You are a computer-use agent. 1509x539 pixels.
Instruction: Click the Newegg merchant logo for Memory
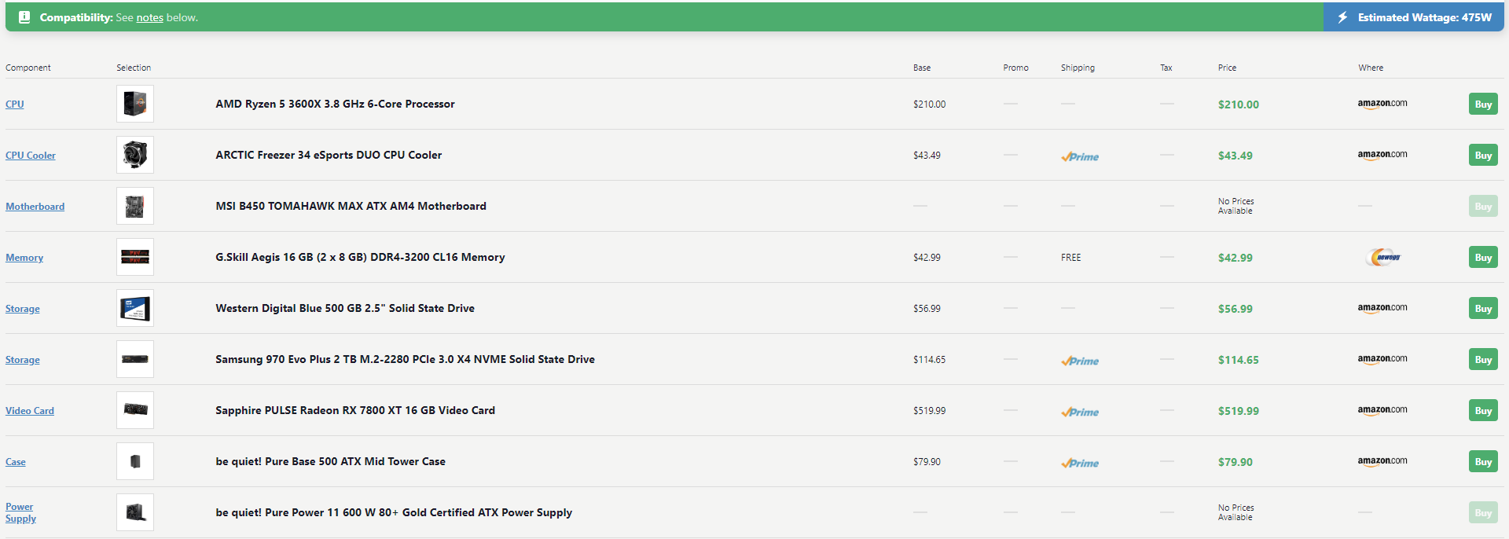point(1385,257)
